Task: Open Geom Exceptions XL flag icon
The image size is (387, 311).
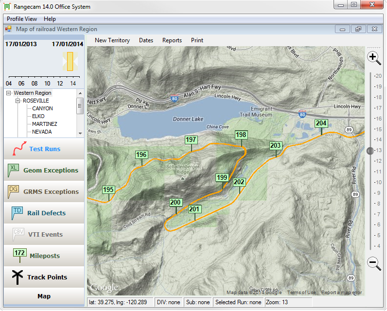Action: [14, 170]
